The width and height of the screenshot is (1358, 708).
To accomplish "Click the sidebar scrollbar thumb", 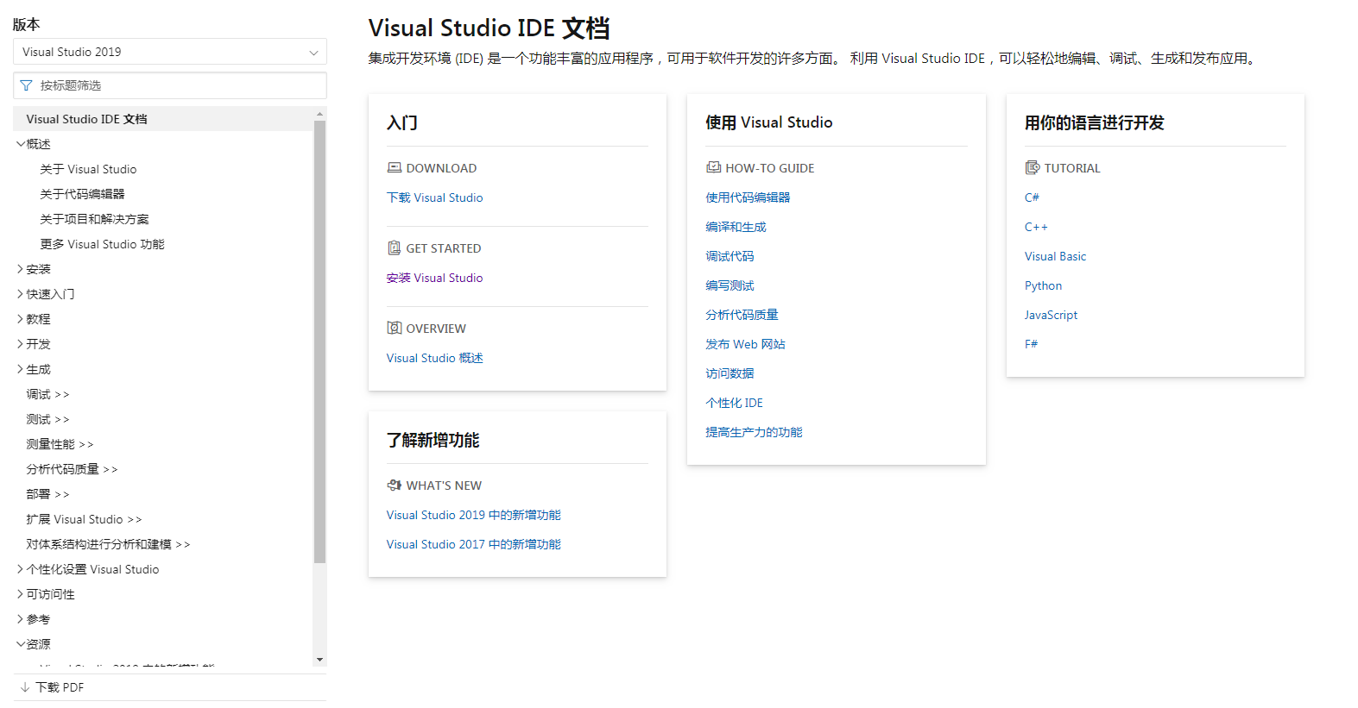I will point(320,341).
